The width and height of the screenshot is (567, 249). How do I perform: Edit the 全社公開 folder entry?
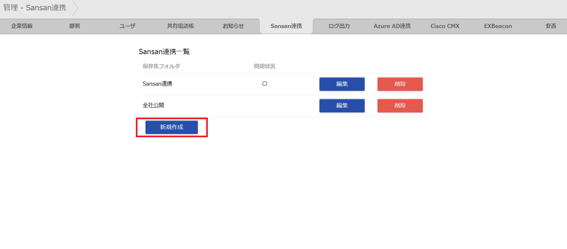pyautogui.click(x=342, y=106)
